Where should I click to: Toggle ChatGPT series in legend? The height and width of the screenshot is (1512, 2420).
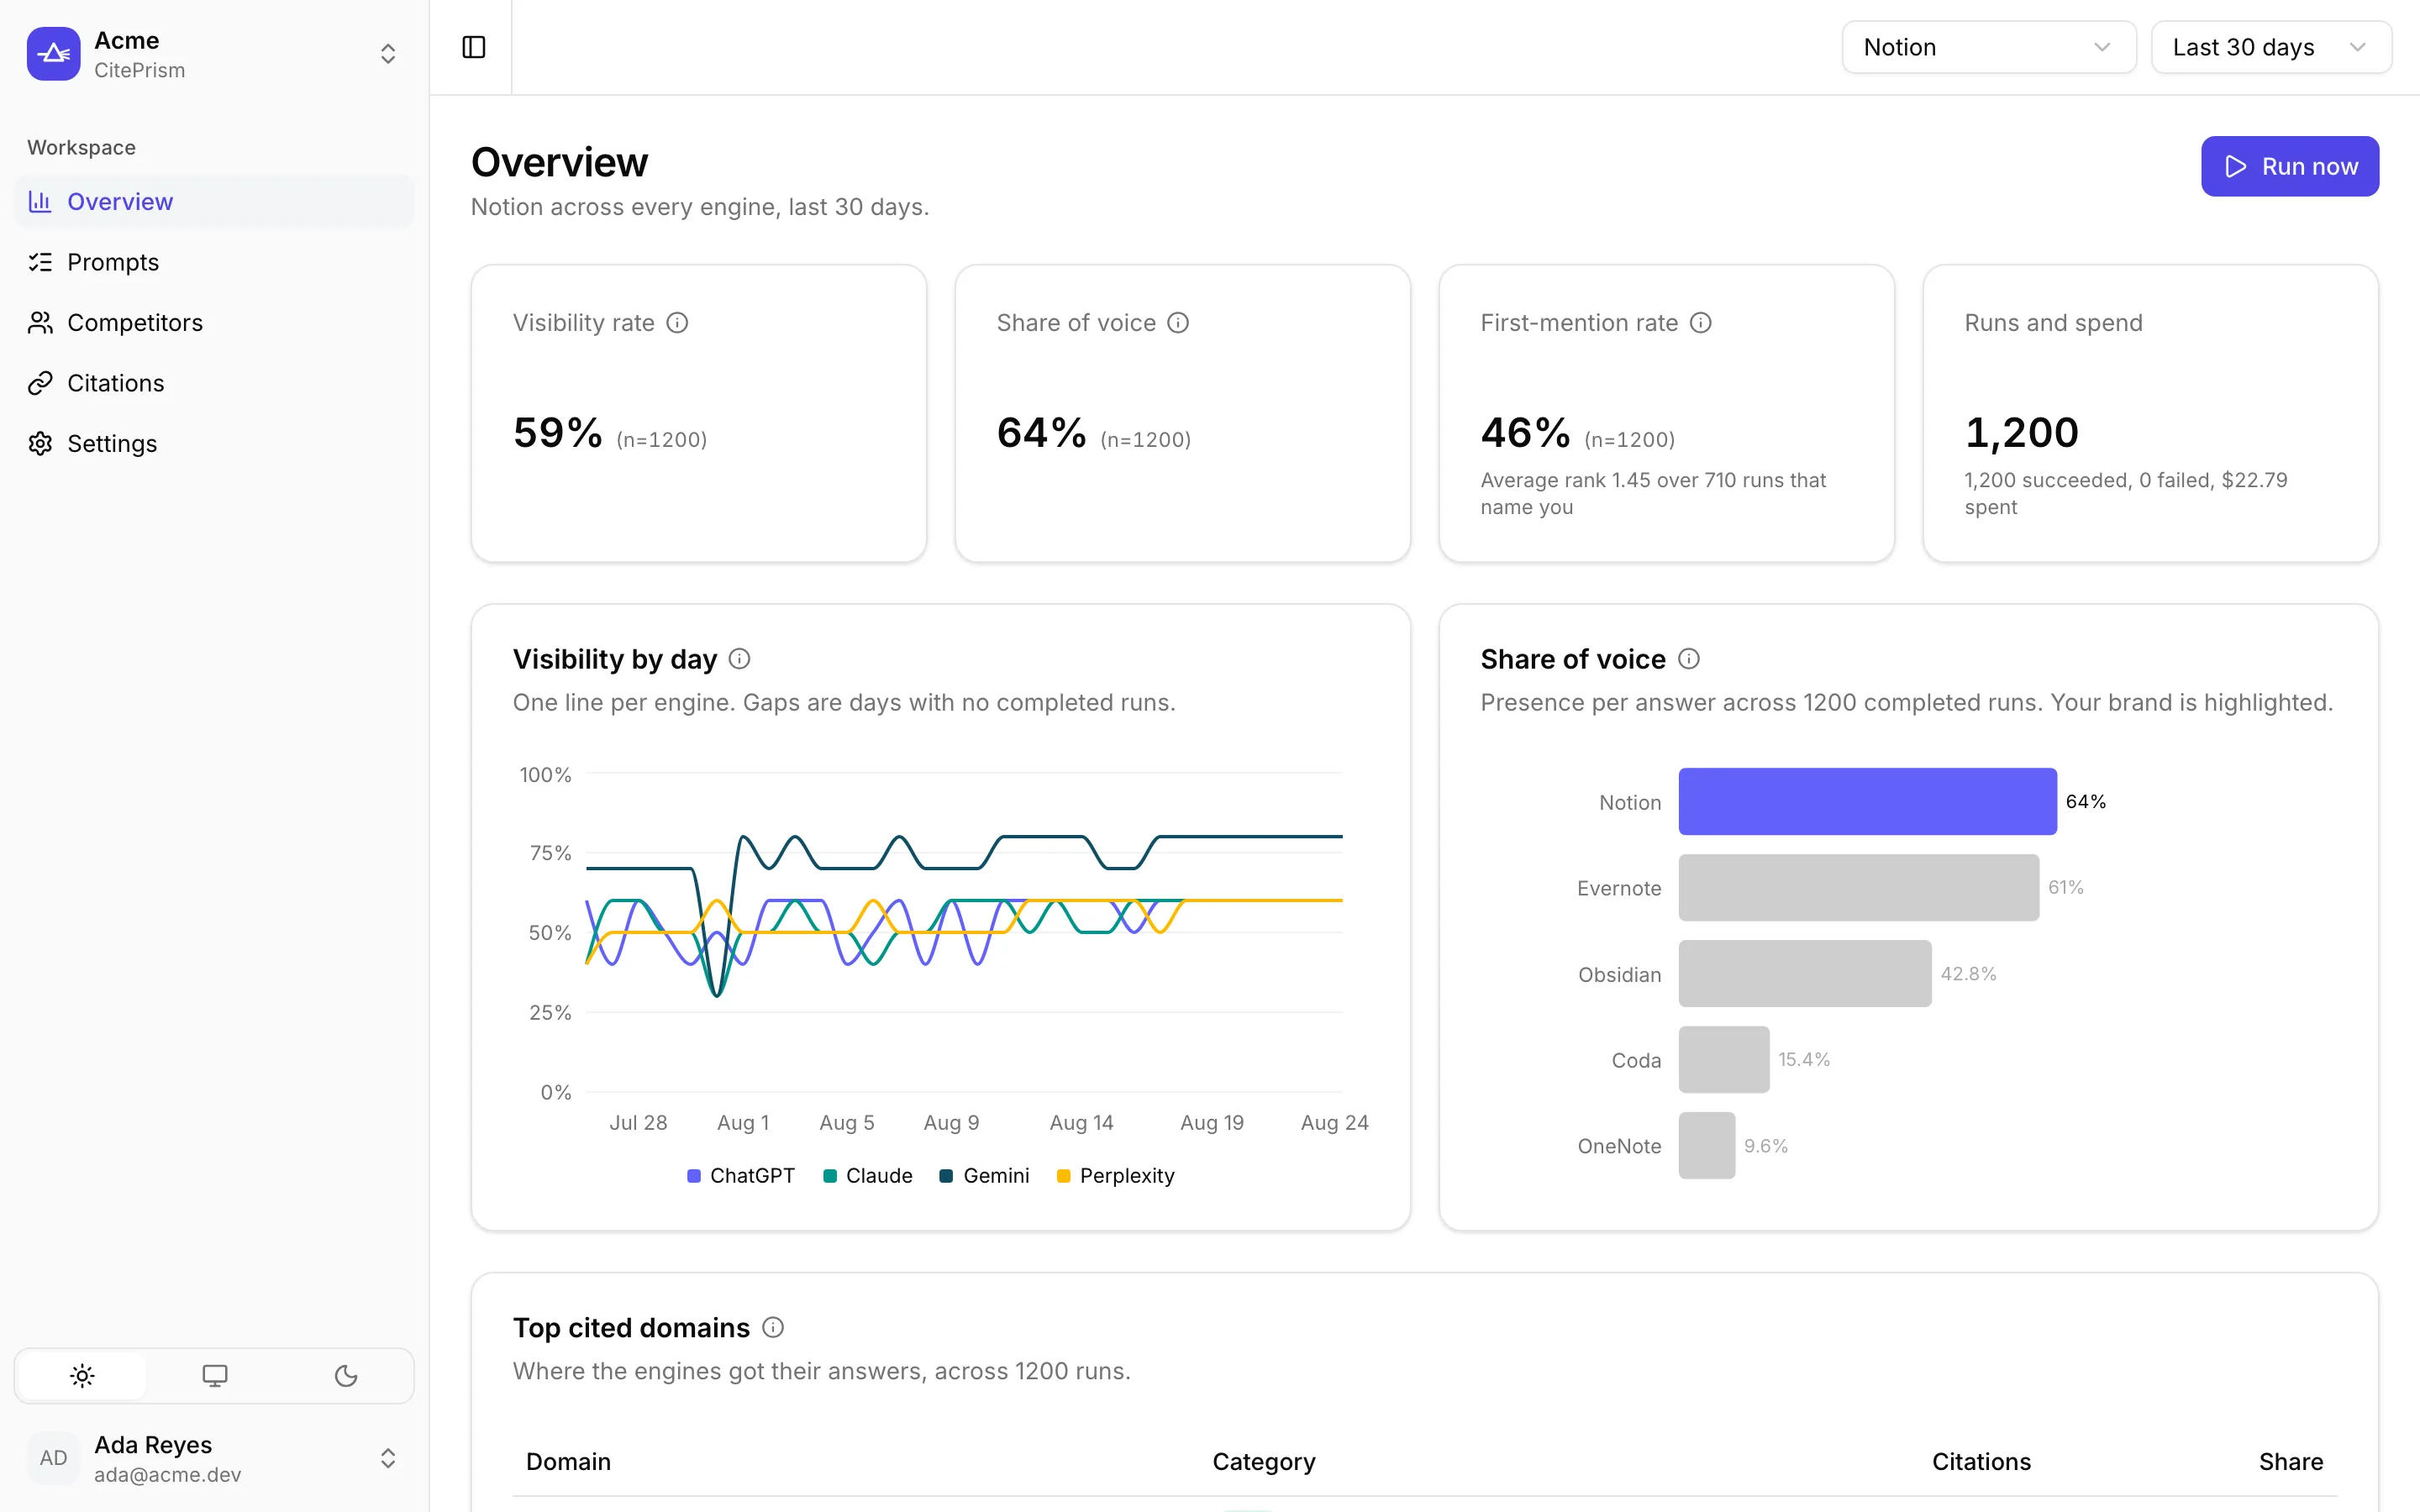(x=741, y=1176)
